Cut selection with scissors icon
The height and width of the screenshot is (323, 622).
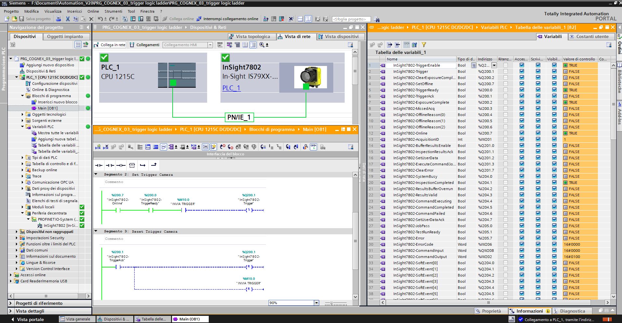(68, 19)
